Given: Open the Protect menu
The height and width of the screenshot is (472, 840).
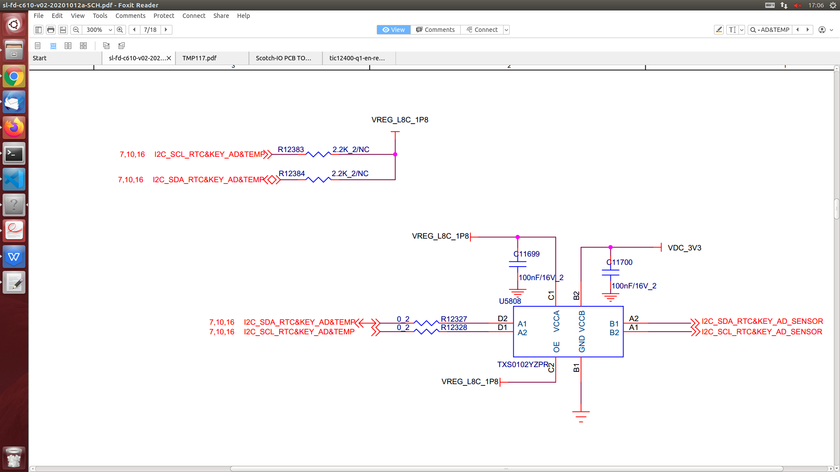Looking at the screenshot, I should coord(164,16).
